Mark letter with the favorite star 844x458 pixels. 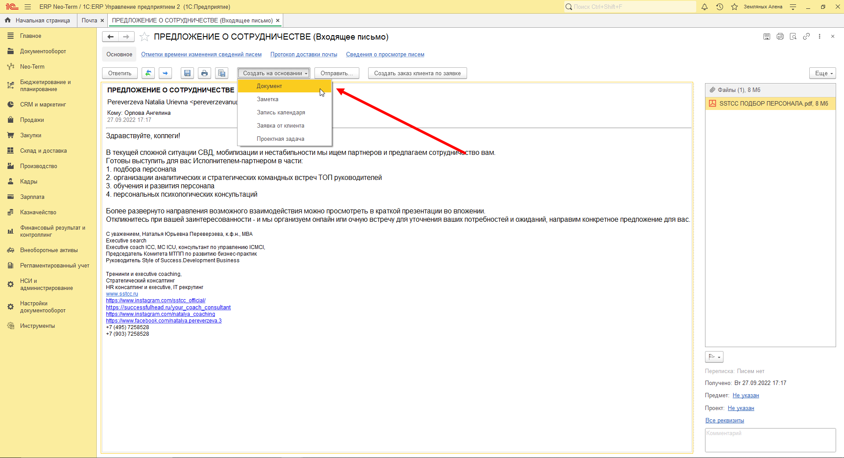point(144,37)
